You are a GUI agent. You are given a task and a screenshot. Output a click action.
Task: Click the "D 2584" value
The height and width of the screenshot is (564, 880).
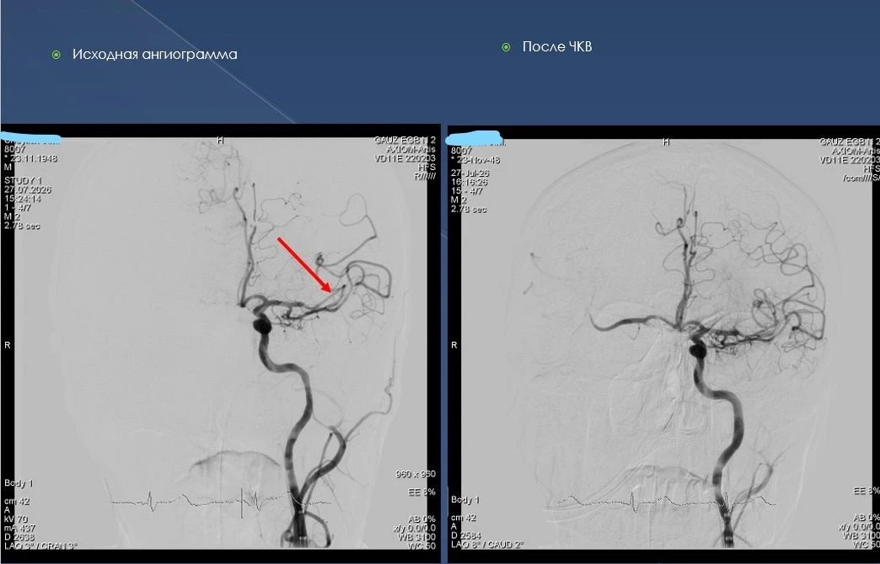(x=466, y=536)
